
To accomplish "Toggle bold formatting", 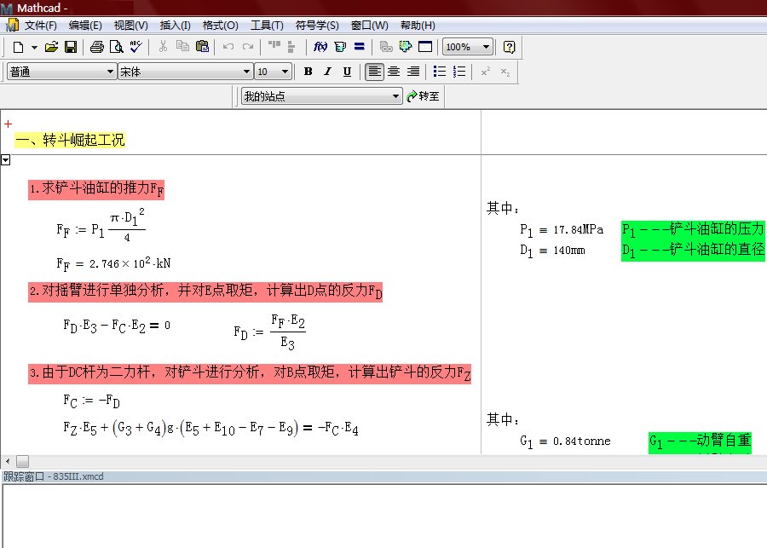I will [x=309, y=72].
